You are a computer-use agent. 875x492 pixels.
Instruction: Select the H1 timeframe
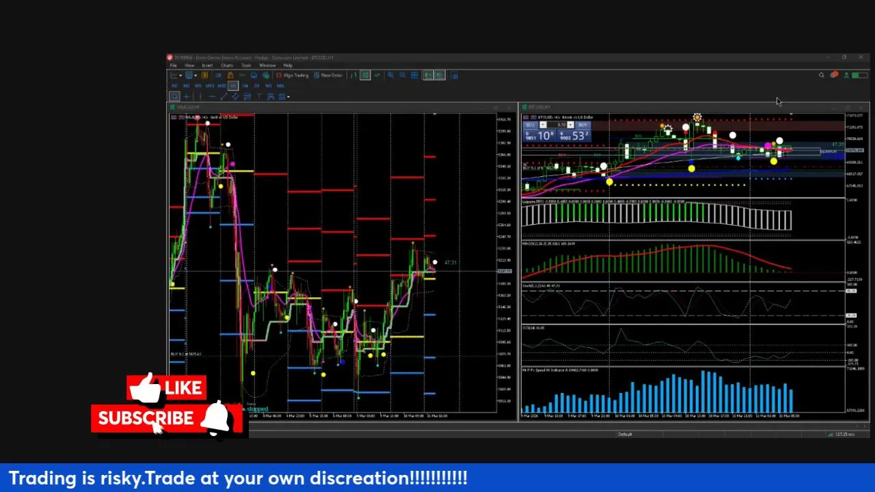pos(233,85)
